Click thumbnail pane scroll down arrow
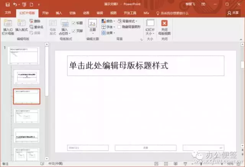This screenshot has height=167, width=245. click(47, 159)
